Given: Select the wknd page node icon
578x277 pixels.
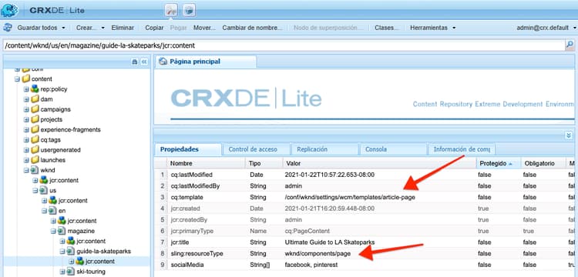Looking at the screenshot, I should pos(35,170).
